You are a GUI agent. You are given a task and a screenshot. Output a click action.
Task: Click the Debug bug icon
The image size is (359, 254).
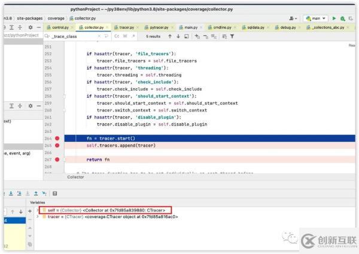click(342, 19)
